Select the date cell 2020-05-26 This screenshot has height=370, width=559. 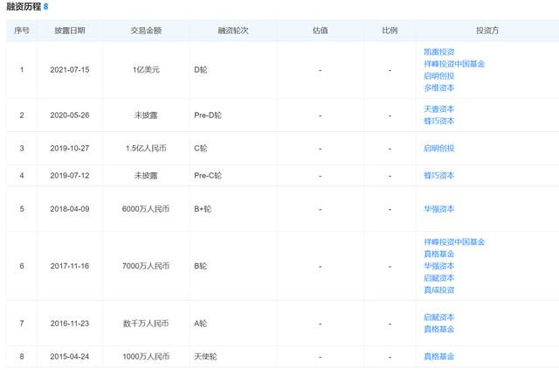(70, 115)
